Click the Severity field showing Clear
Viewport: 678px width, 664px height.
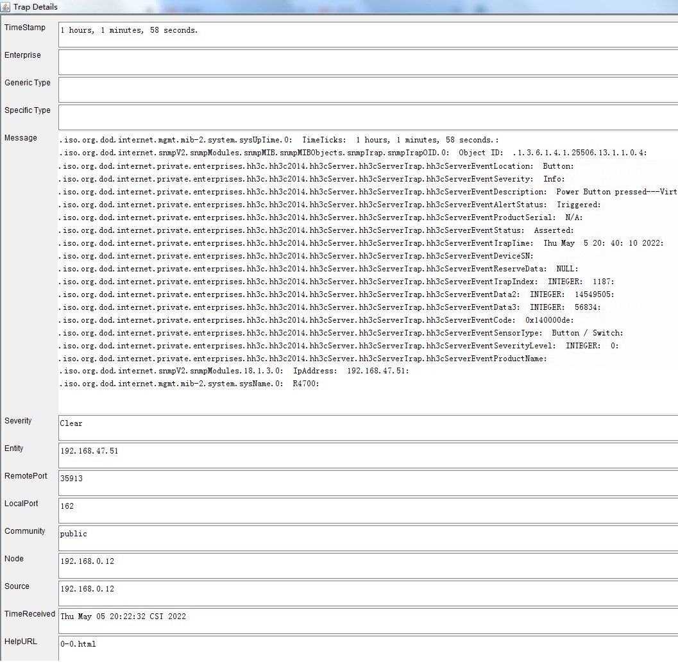pyautogui.click(x=368, y=428)
